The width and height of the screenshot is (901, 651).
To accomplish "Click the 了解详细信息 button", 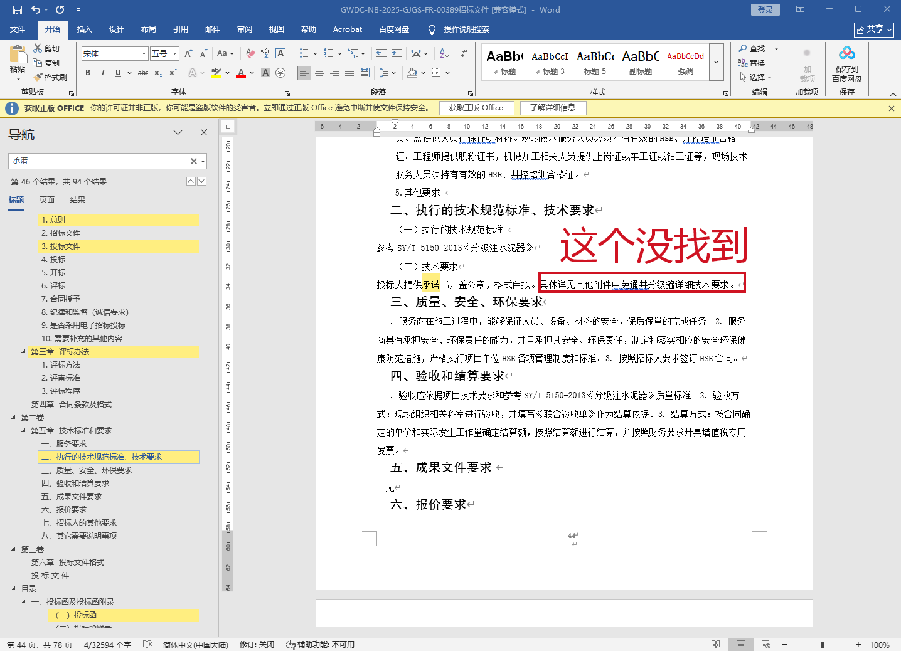I will [x=553, y=108].
